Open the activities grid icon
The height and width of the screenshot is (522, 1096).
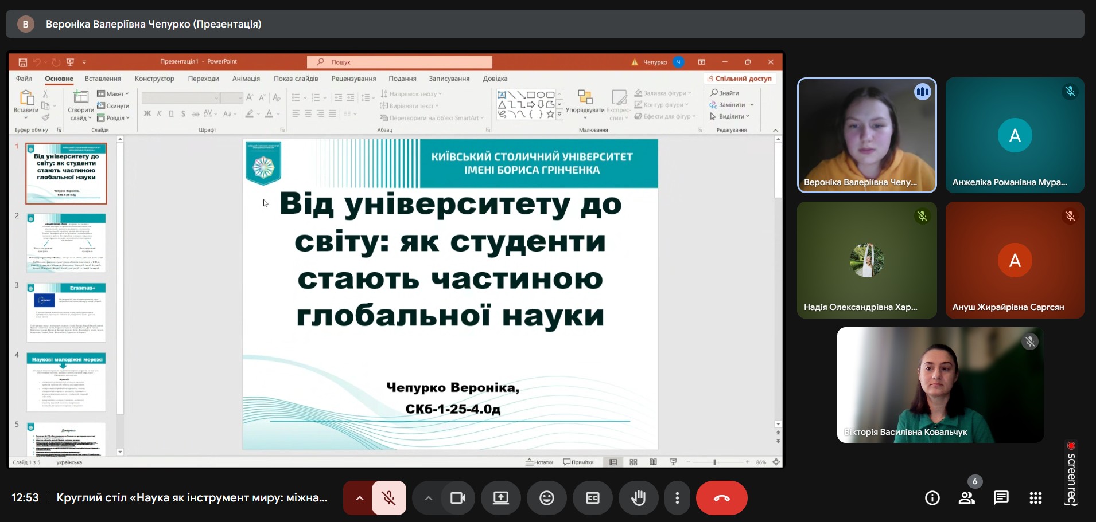coord(1035,498)
